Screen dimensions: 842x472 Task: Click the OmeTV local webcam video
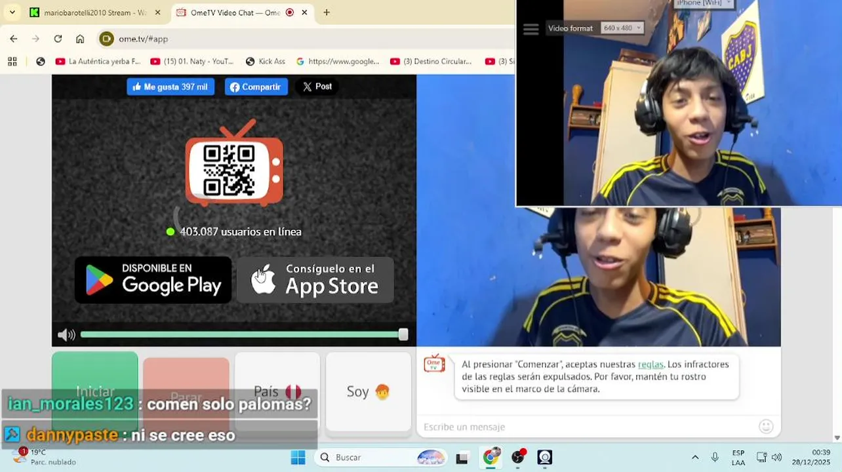599,277
